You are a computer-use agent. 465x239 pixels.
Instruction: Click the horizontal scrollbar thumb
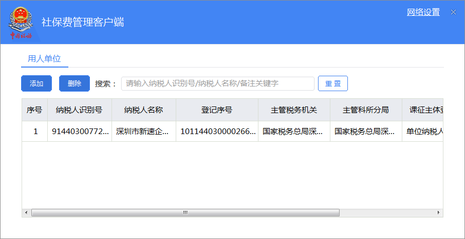point(185,212)
